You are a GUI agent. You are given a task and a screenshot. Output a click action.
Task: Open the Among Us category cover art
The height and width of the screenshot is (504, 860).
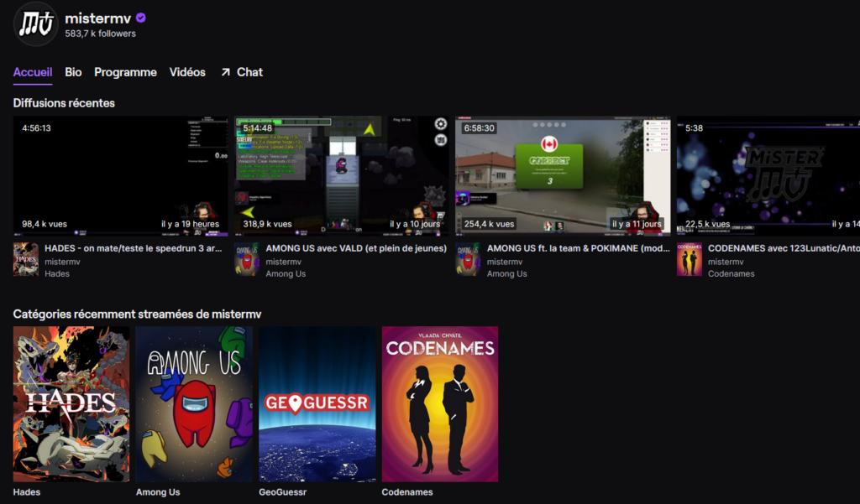[x=194, y=404]
